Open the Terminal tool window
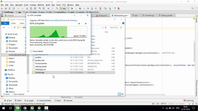Viewport: 198px width, 111px height. [68, 101]
